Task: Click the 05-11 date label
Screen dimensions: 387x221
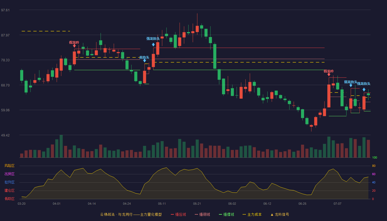Action: (x=162, y=204)
